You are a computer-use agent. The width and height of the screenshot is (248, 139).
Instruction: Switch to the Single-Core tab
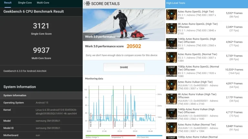coord(25,3)
